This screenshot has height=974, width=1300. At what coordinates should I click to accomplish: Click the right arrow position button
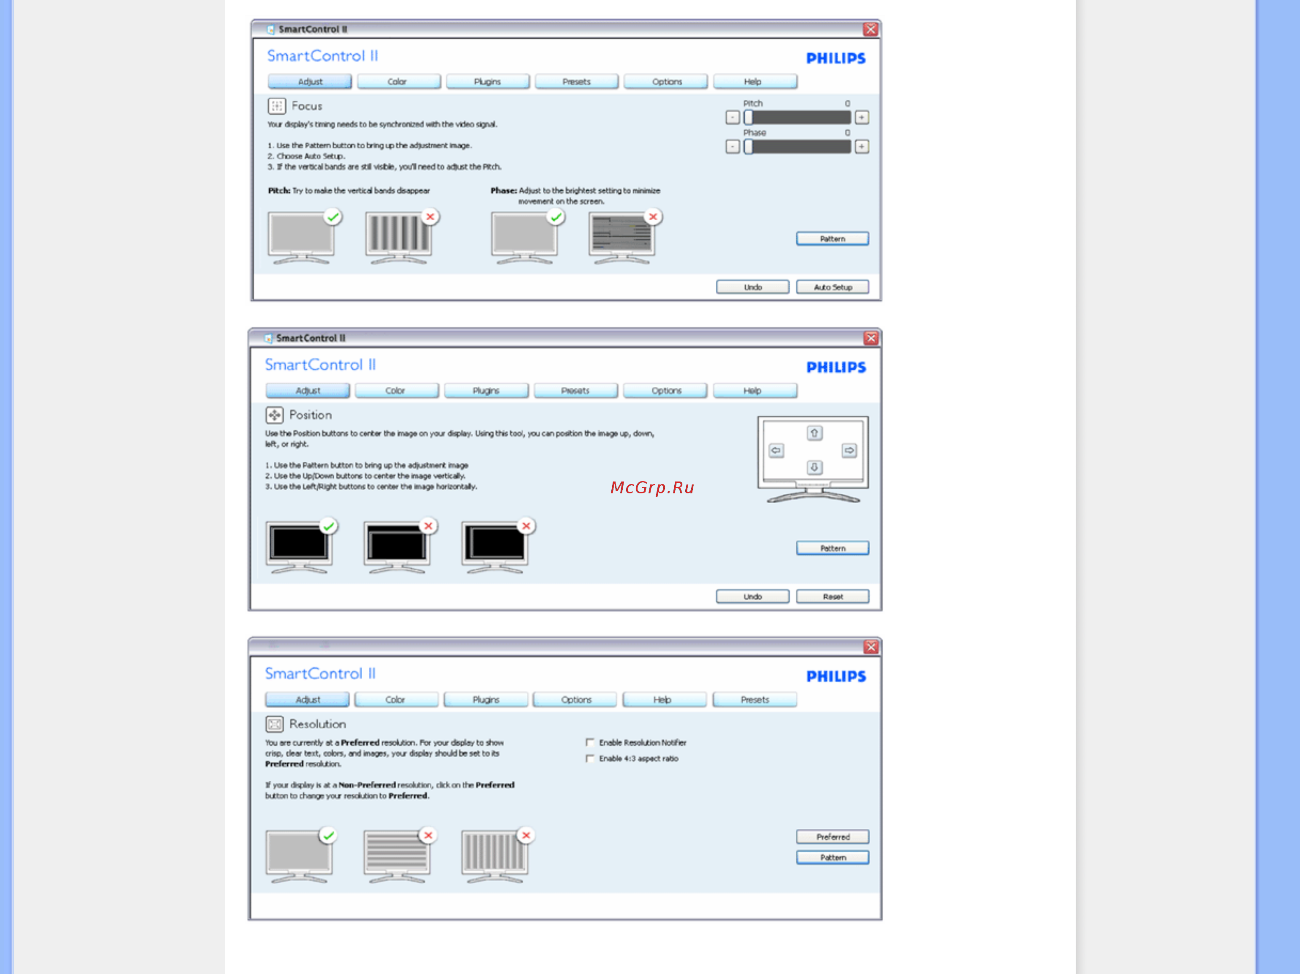tap(849, 451)
